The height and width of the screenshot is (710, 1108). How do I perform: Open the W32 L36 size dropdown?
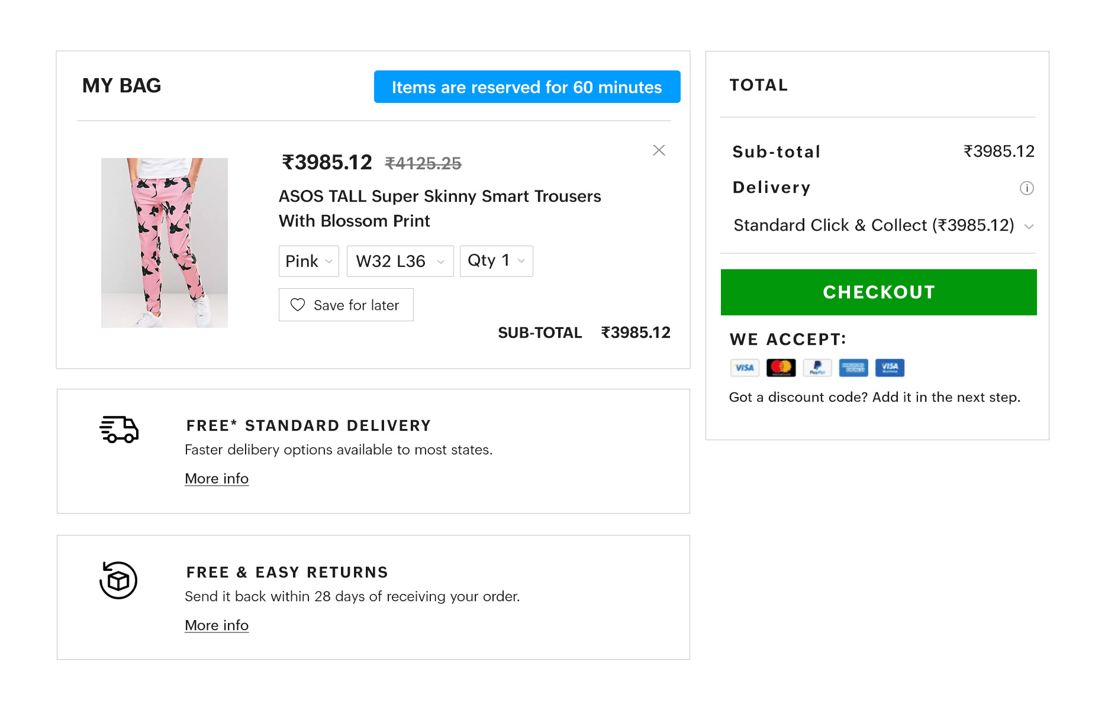pyautogui.click(x=400, y=261)
